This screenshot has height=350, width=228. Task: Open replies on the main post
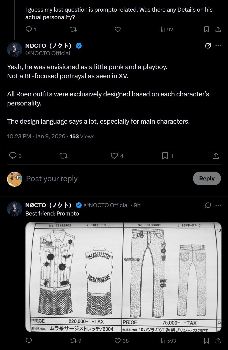[13, 156]
